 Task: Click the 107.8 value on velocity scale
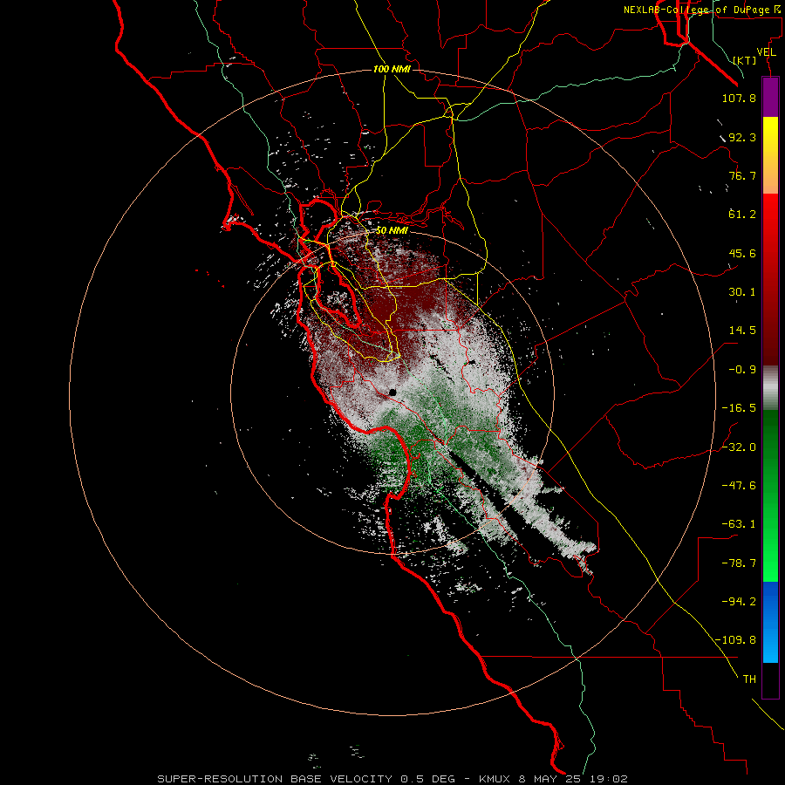[739, 98]
